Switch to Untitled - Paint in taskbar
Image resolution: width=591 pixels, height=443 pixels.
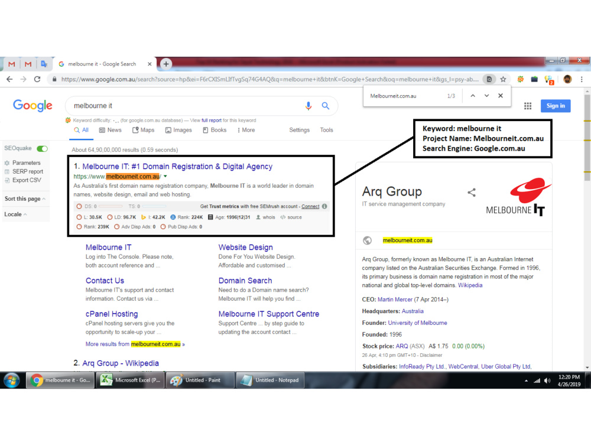point(200,380)
